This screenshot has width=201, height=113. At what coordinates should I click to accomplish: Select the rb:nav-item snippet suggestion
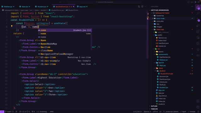[x=65, y=64]
